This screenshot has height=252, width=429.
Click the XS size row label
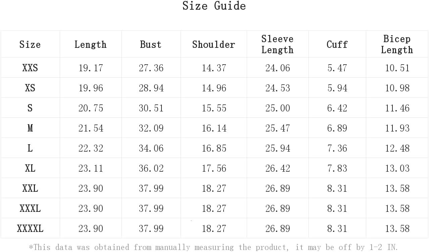[30, 88]
